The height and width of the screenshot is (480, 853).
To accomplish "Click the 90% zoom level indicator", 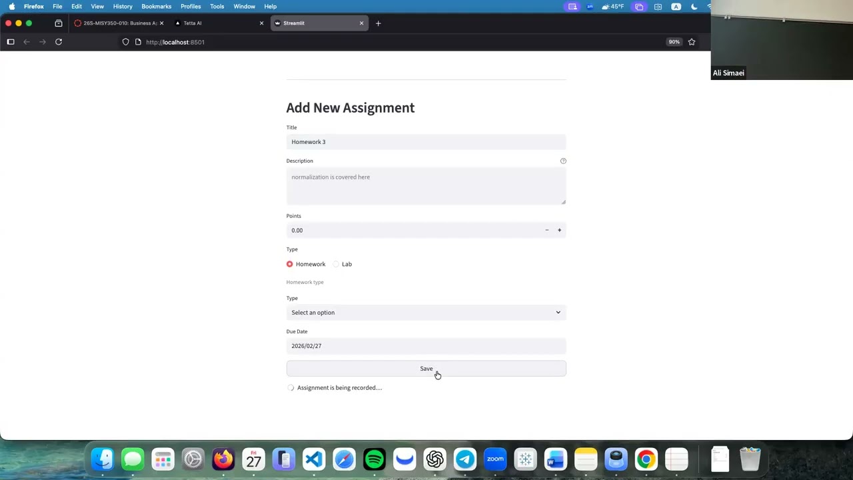I will click(x=674, y=42).
